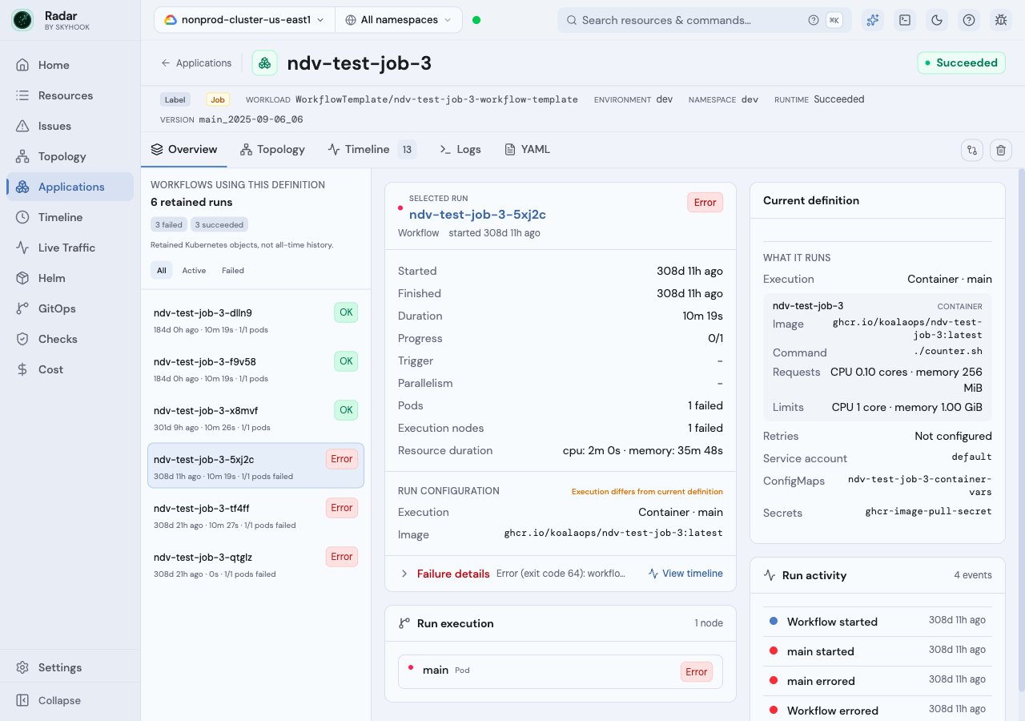The width and height of the screenshot is (1025, 721).
Task: Click the WorkflowTemplate workload value
Action: pos(436,99)
